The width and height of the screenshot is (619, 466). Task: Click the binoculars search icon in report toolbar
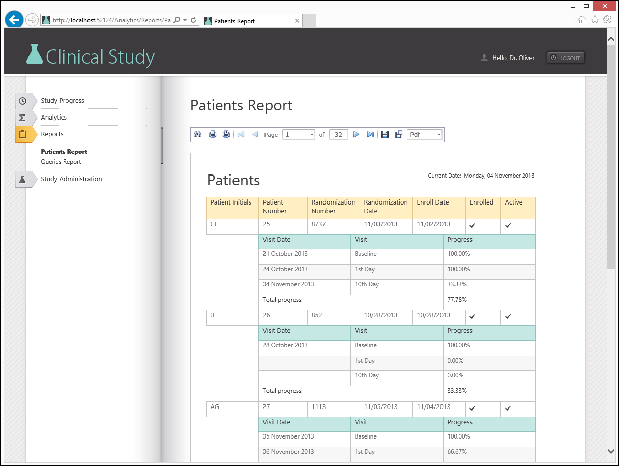pyautogui.click(x=198, y=134)
